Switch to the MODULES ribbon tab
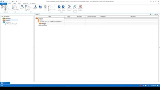The height and width of the screenshot is (90, 160). (x=25, y=4)
